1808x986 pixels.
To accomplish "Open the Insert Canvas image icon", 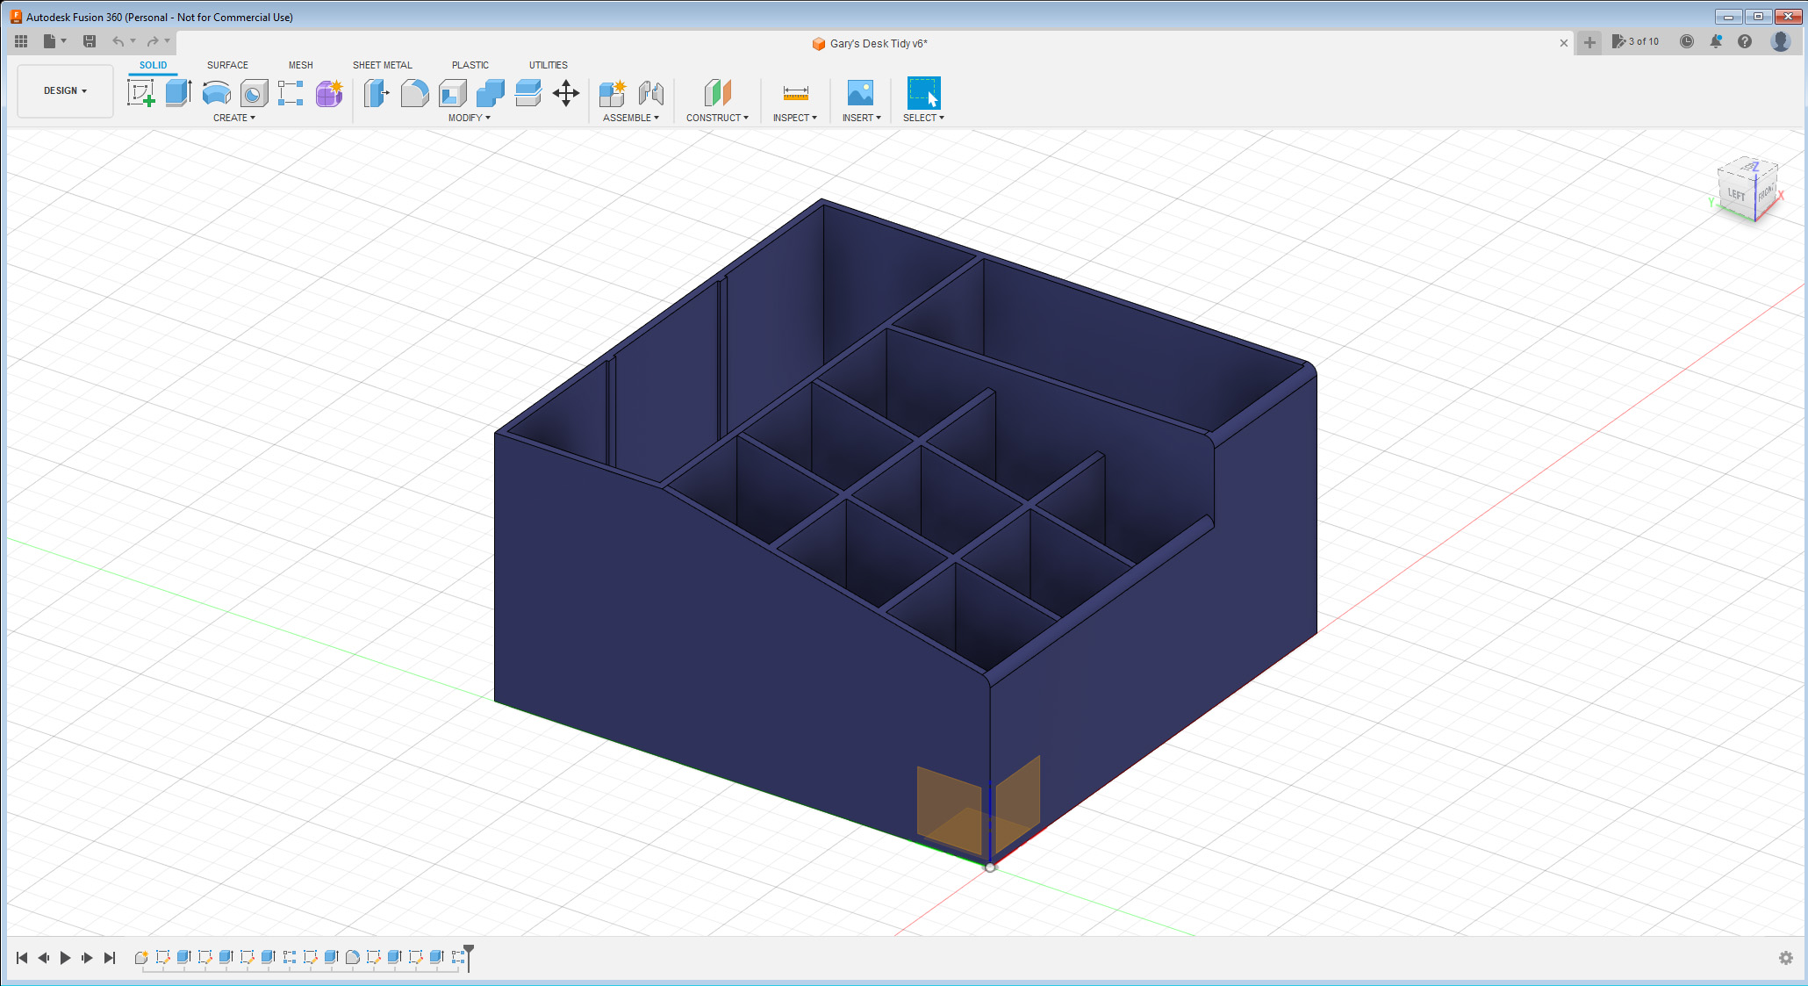I will 861,92.
